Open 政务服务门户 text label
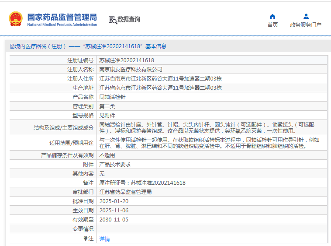The image size is (331, 246). pyautogui.click(x=306, y=25)
